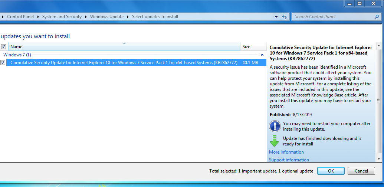Click the magnifier icon in the search box
Image resolution: width=384 pixels, height=187 pixels.
click(377, 17)
